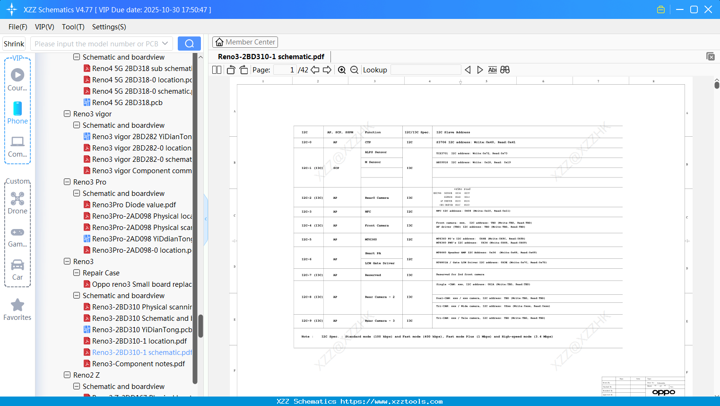Open Reno3 vigor 2BD282 YiDianTong file
This screenshot has height=406, width=720.
pos(142,136)
